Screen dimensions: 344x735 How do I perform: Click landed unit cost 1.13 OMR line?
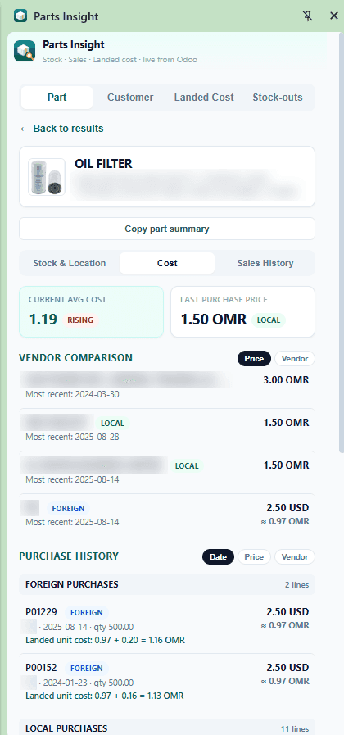105,696
